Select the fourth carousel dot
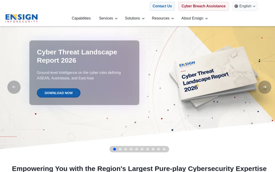275x172 pixels. pyautogui.click(x=131, y=149)
